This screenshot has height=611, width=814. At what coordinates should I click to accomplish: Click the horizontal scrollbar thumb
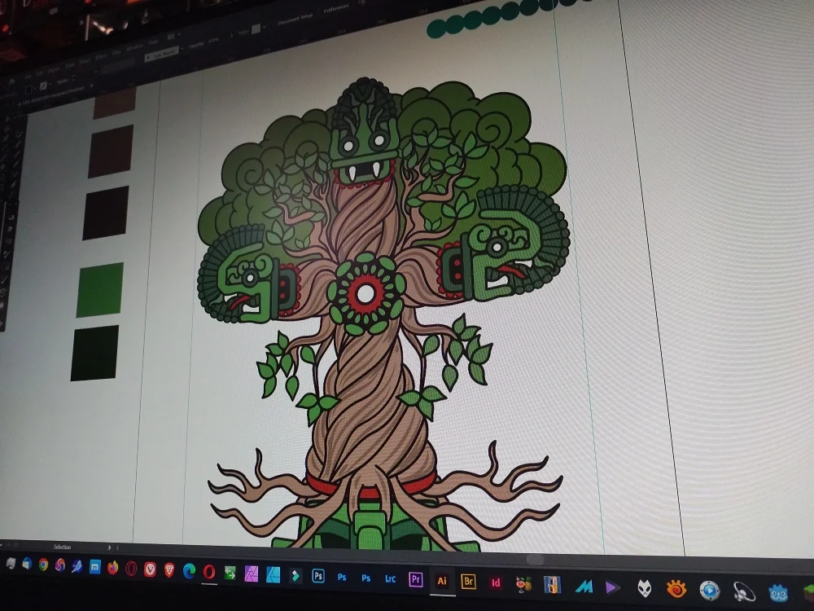tap(536, 560)
